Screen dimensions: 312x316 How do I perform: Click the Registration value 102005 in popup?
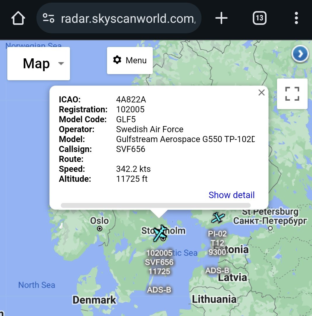130,109
